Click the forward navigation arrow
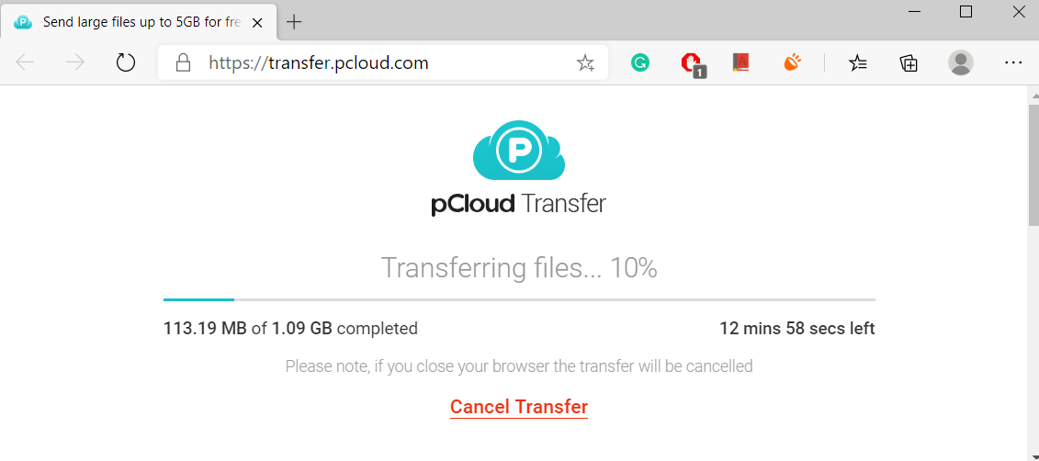This screenshot has width=1039, height=461. pos(75,63)
